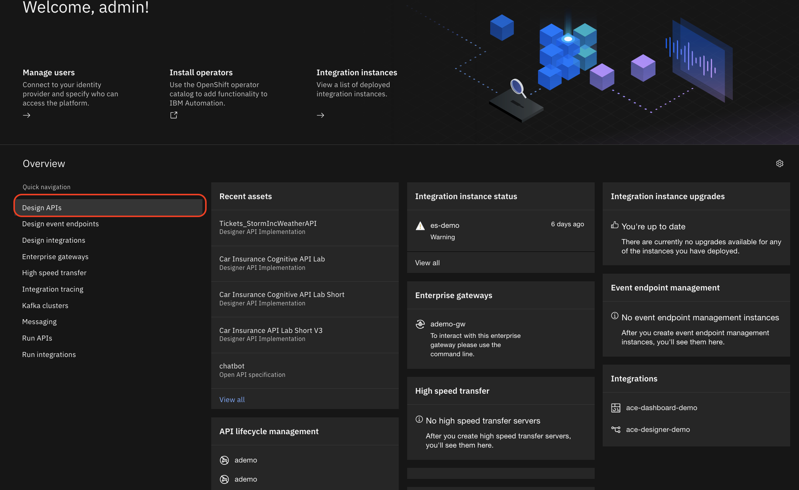The height and width of the screenshot is (490, 799).
Task: Open Run integrations from quick navigation
Action: (x=49, y=354)
